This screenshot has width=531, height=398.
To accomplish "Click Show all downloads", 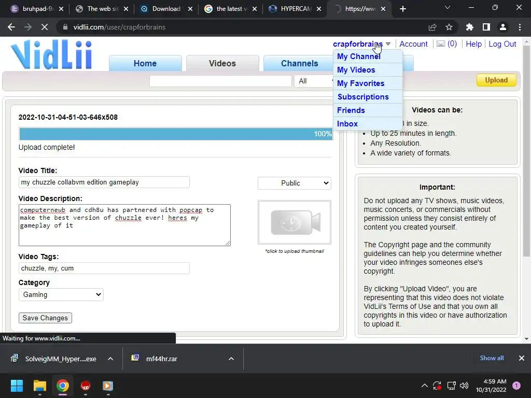I will point(492,358).
